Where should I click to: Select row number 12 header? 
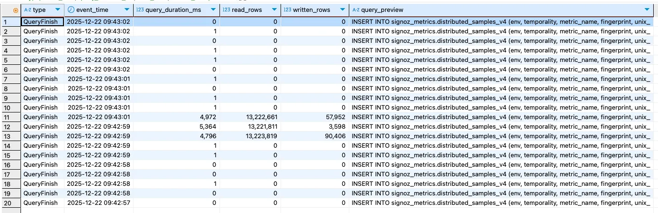coord(10,126)
